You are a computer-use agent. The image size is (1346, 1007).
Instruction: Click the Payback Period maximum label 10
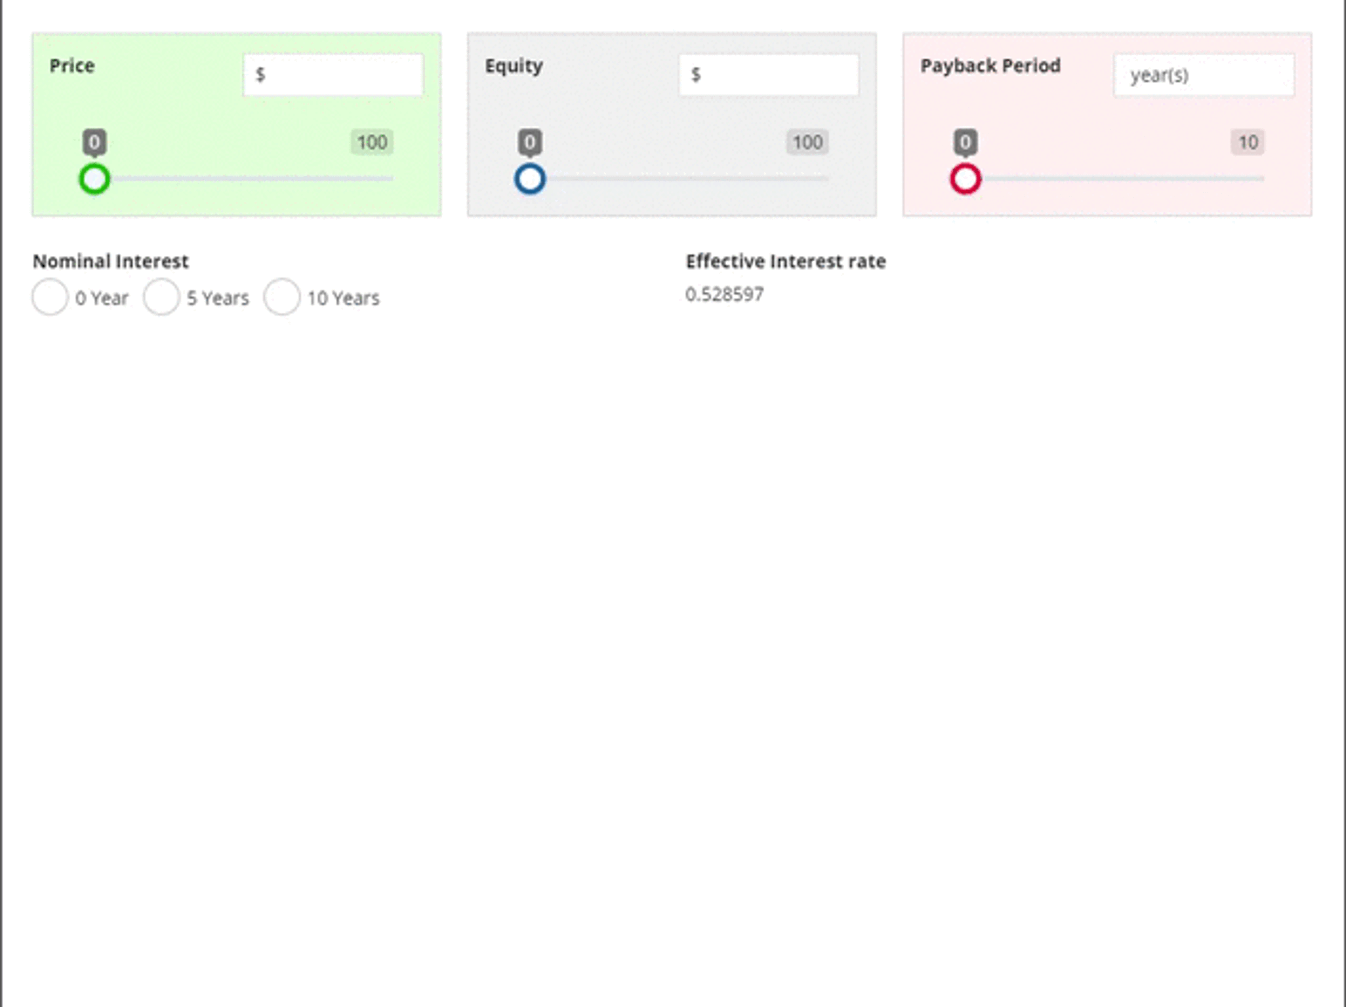1248,142
